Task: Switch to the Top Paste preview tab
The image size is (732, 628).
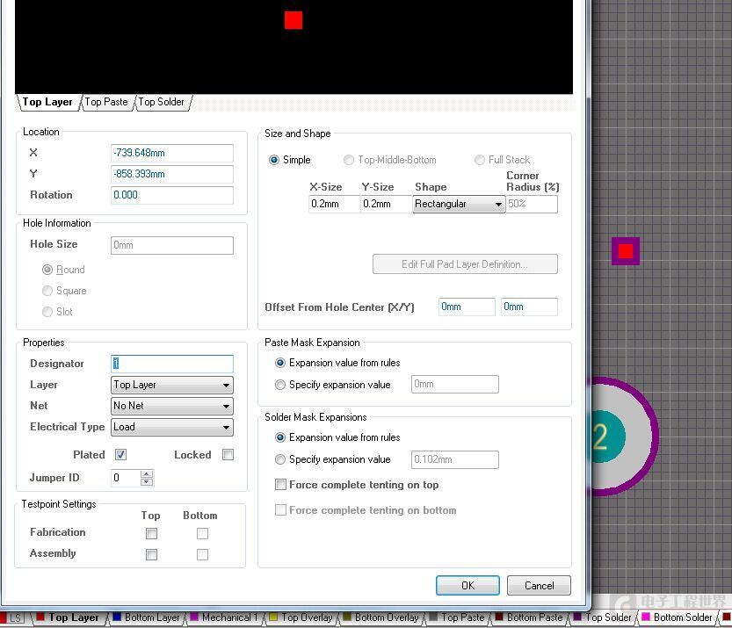Action: (x=106, y=102)
